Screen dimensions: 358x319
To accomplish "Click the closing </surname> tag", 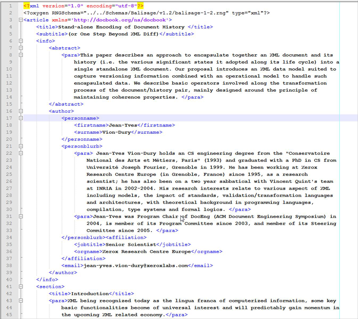I will [147, 132].
